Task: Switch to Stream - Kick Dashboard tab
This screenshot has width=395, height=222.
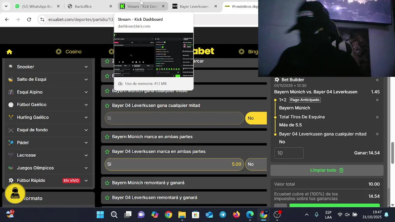Action: coord(142,6)
